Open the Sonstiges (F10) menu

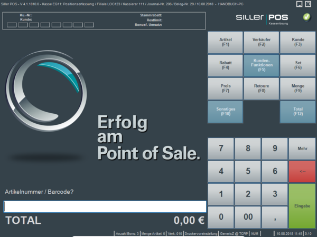coord(226,111)
